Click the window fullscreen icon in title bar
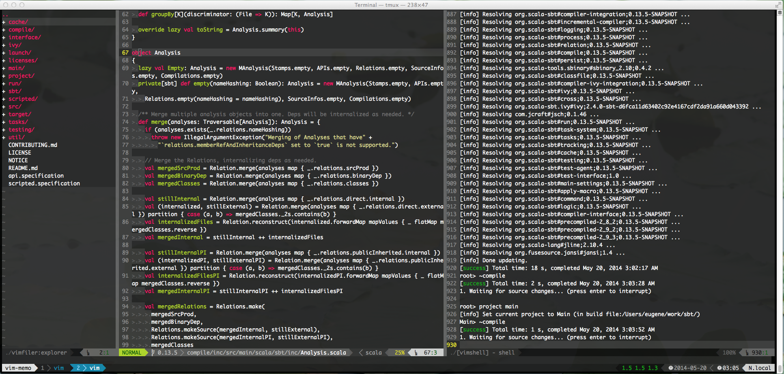This screenshot has width=784, height=374. [778, 5]
